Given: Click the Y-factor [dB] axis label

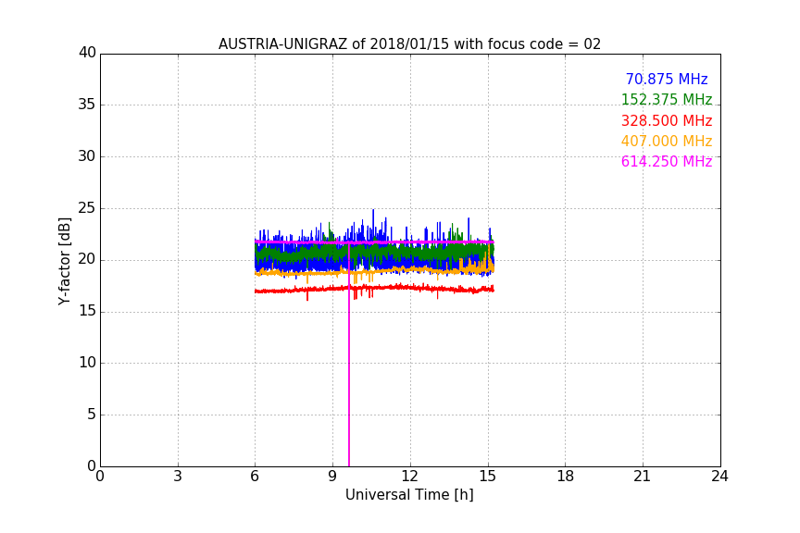Looking at the screenshot, I should [64, 261].
